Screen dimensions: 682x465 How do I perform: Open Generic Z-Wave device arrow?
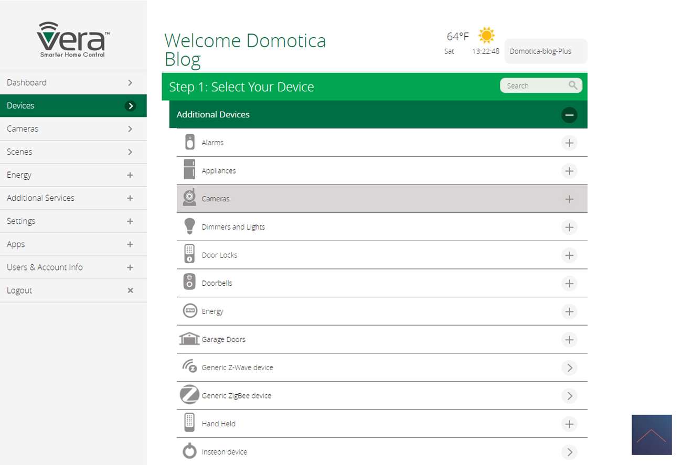click(x=569, y=368)
